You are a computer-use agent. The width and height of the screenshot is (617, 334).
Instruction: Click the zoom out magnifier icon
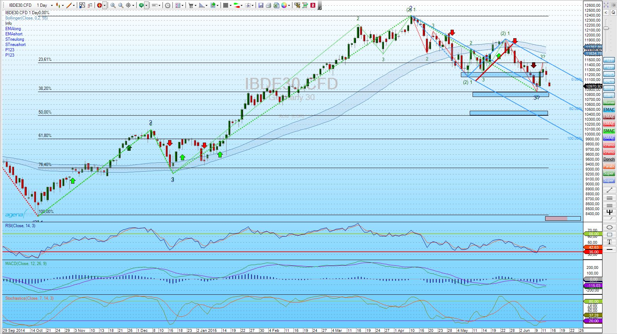pos(121,5)
